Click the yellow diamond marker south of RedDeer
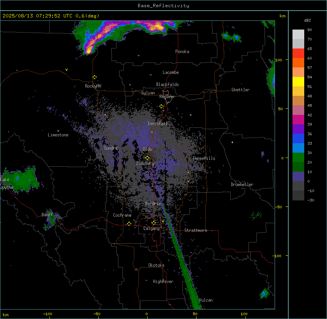The image size is (327, 319). (x=162, y=106)
